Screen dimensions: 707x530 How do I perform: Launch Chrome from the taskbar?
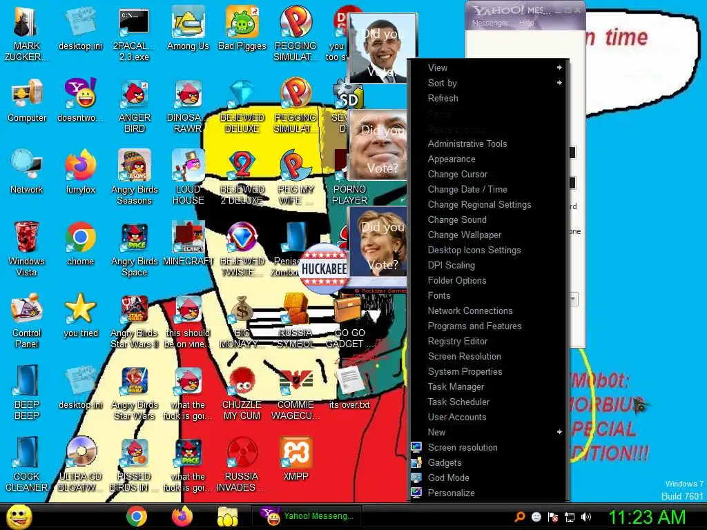coord(137,516)
